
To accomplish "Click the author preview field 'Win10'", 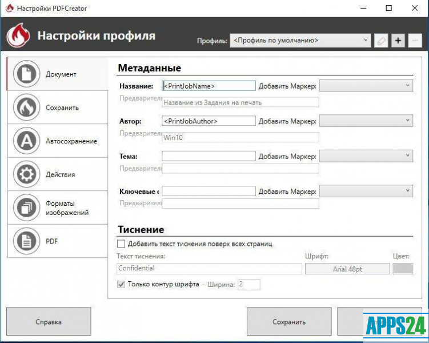I will coord(240,137).
